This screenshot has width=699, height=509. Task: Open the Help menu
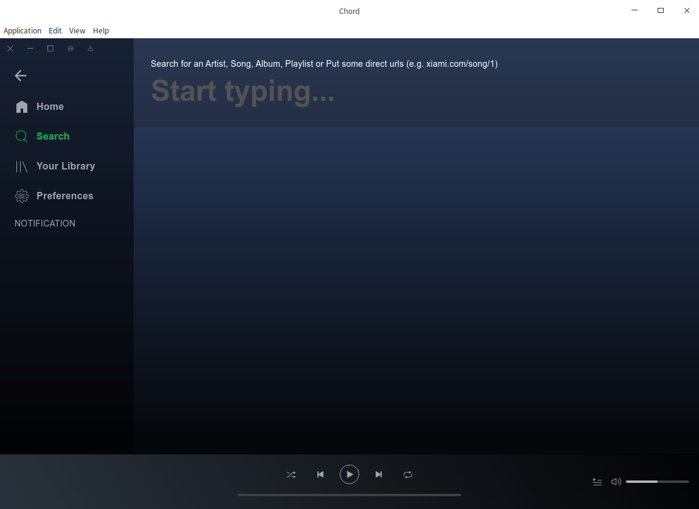click(x=101, y=31)
